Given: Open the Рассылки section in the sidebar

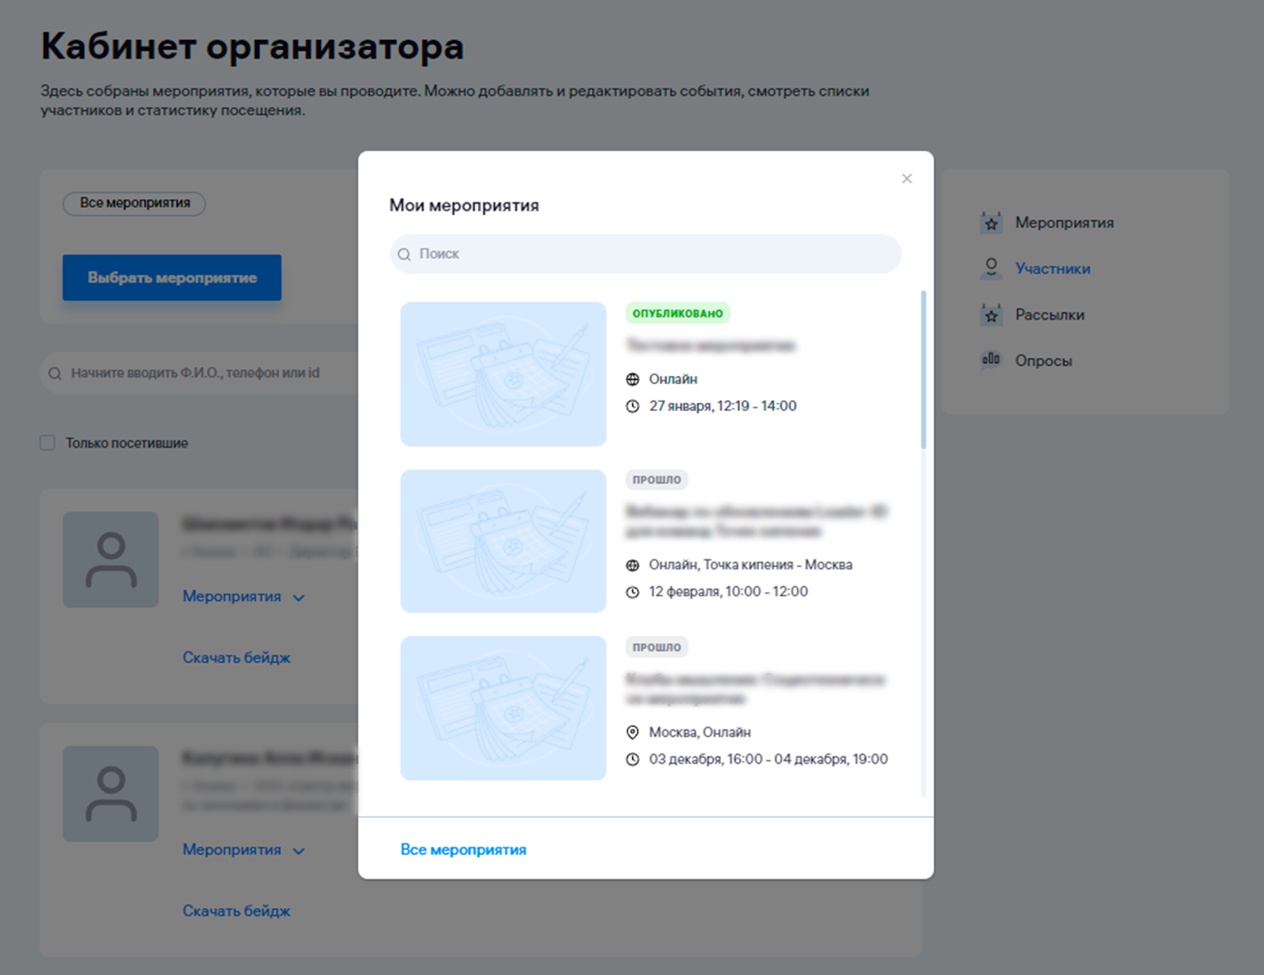Looking at the screenshot, I should coord(1050,315).
